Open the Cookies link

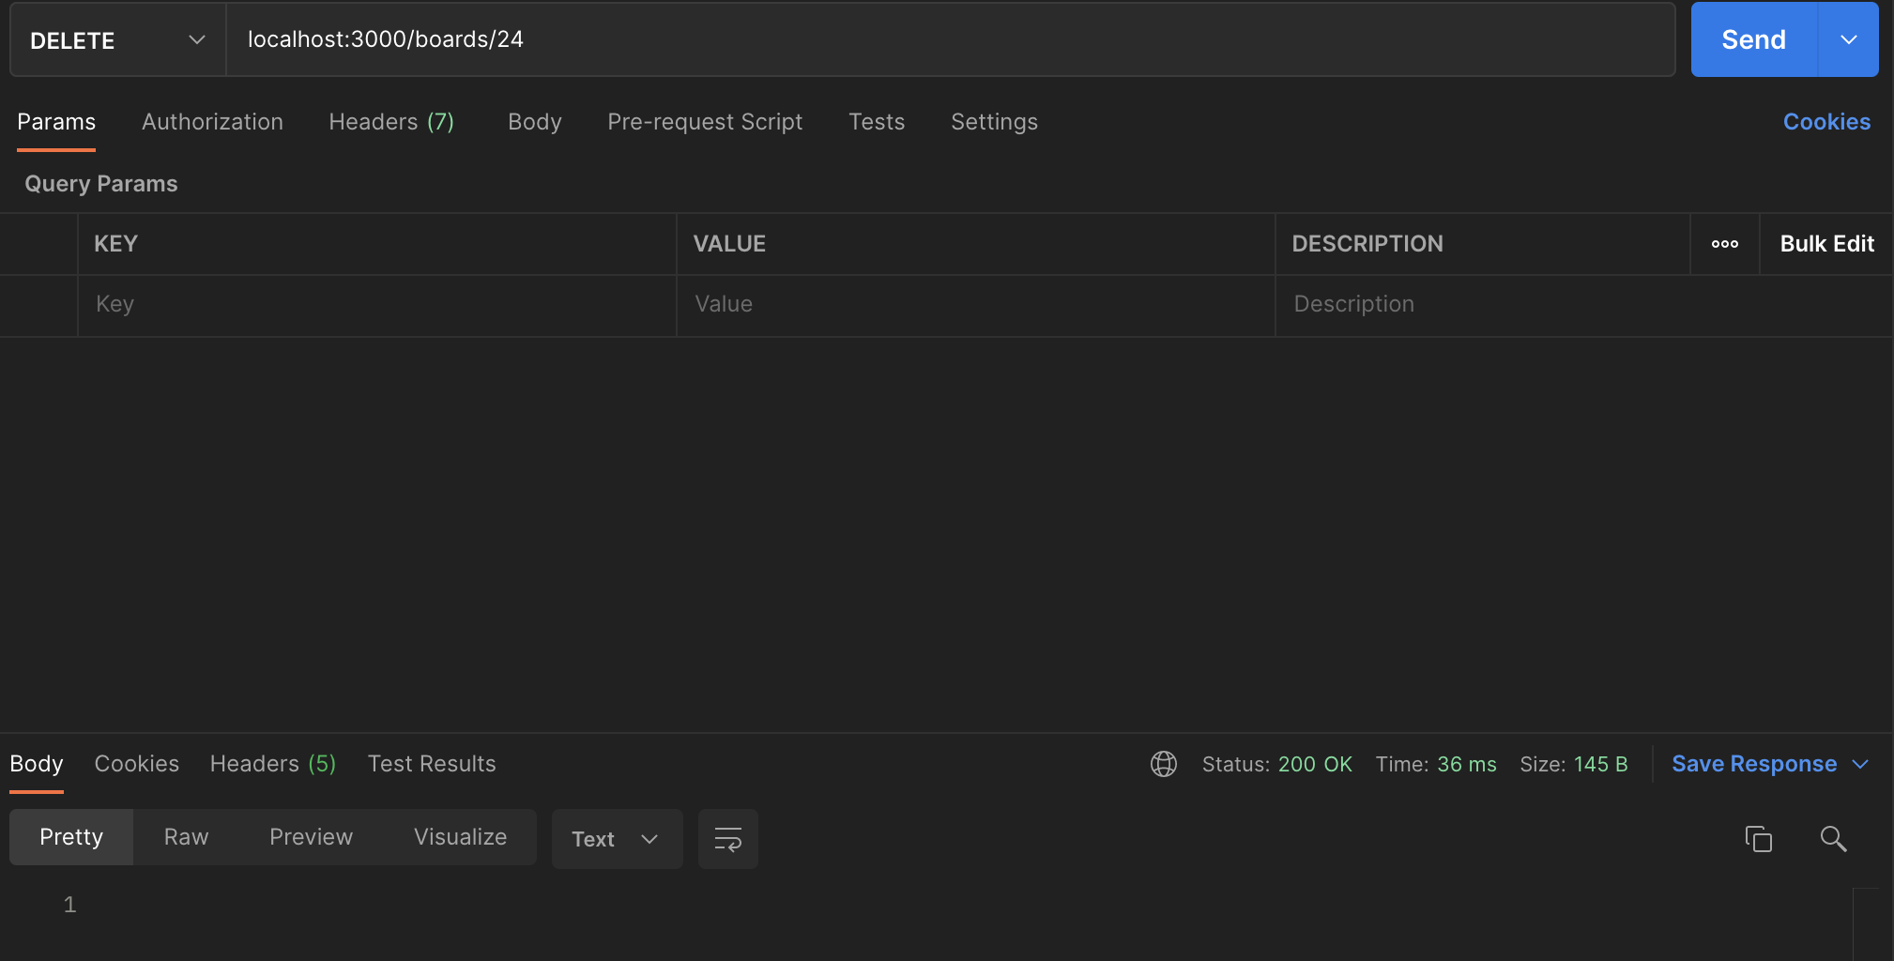click(x=1826, y=122)
